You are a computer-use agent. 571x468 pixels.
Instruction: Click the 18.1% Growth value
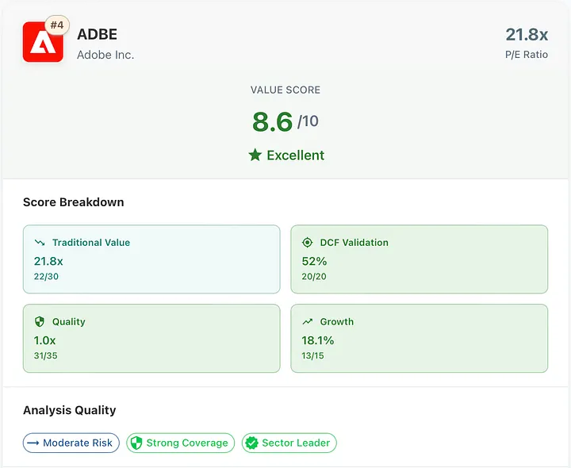point(318,340)
